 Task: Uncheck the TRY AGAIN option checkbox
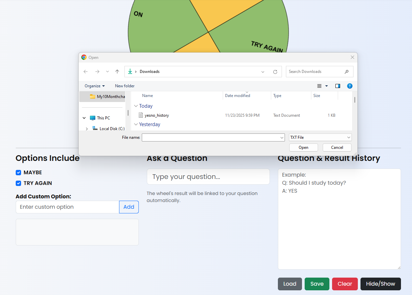click(x=18, y=183)
